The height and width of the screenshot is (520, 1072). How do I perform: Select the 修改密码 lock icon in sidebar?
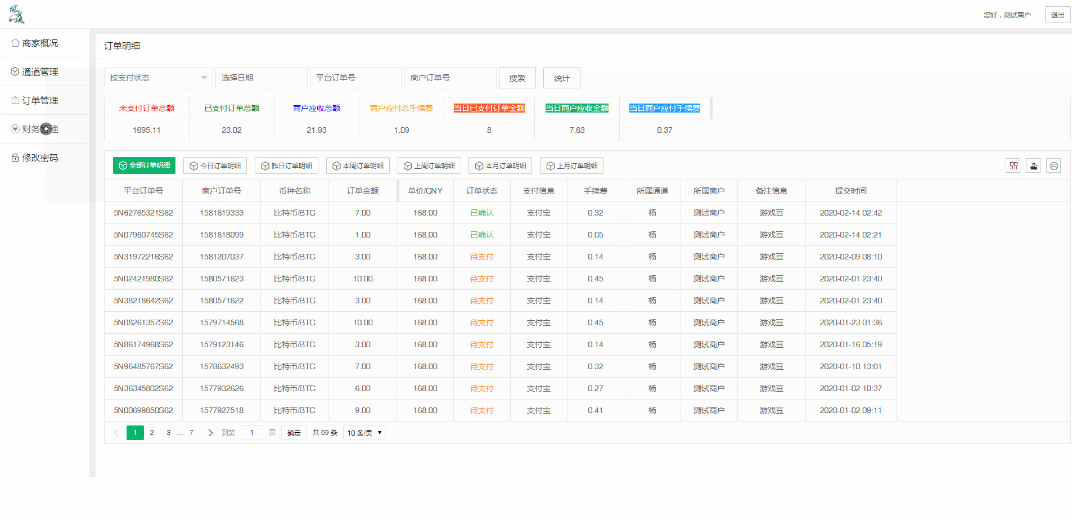(13, 158)
